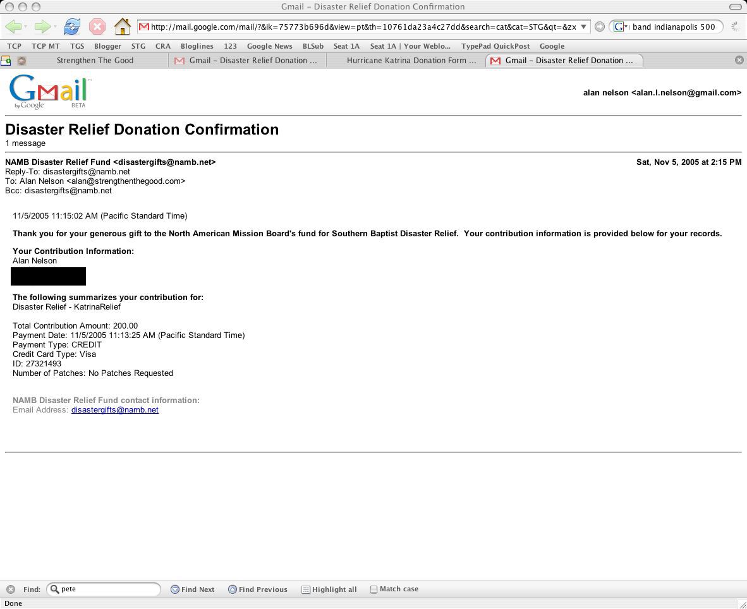Click the Go button beside the address bar
Image resolution: width=747 pixels, height=609 pixels.
coord(600,27)
